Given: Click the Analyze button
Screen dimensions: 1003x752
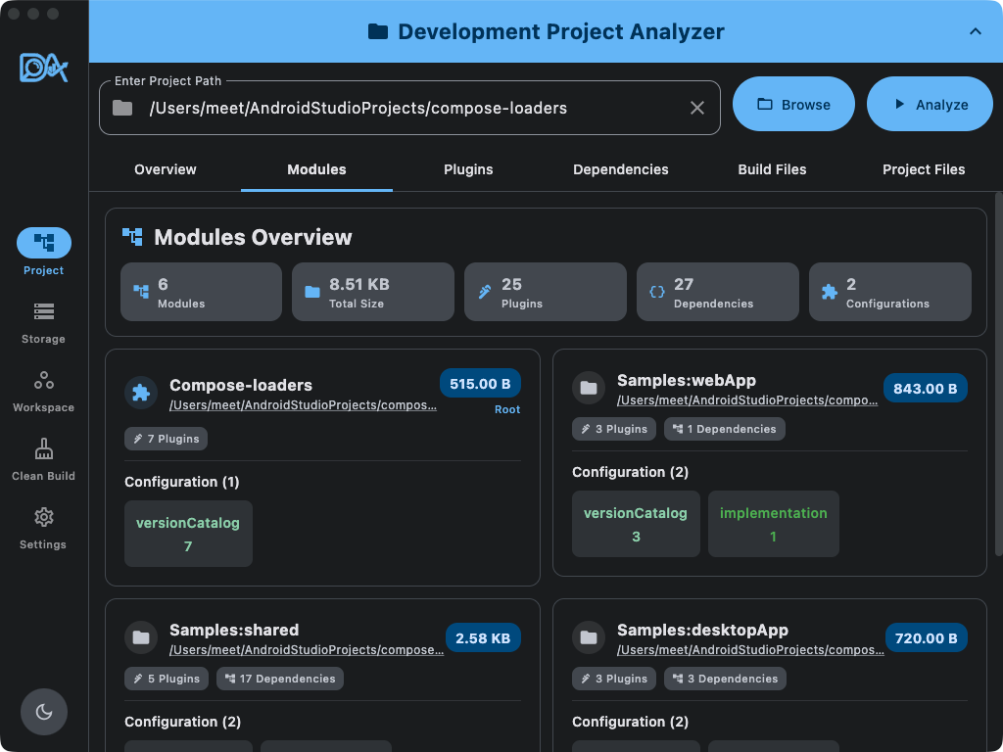Looking at the screenshot, I should coord(930,104).
